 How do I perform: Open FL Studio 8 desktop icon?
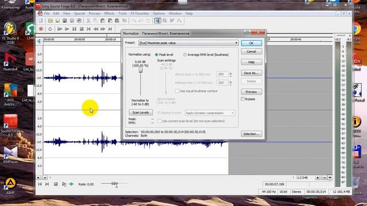click(10, 33)
